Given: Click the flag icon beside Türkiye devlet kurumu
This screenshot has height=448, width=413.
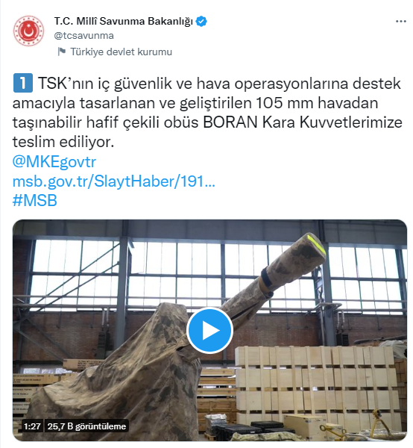Looking at the screenshot, I should tap(62, 52).
